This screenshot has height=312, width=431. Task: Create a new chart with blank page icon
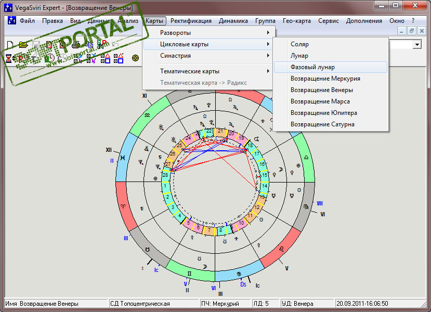tap(10, 45)
